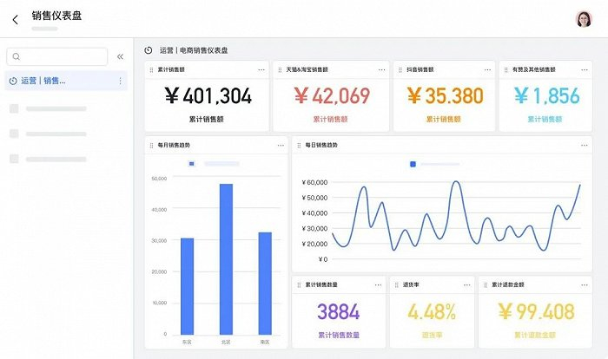Click the ¥60,000 axis label in daily chart
Image resolution: width=608 pixels, height=359 pixels.
tap(314, 182)
